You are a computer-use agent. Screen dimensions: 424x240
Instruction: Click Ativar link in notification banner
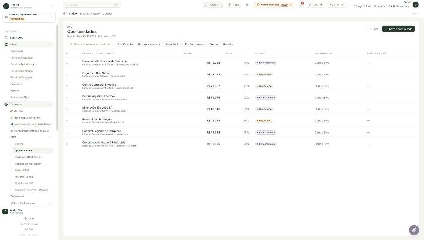coord(284,5)
